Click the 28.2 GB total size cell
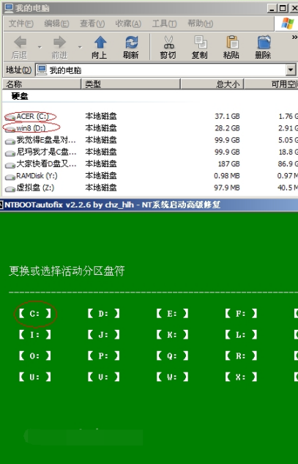 tap(227, 128)
